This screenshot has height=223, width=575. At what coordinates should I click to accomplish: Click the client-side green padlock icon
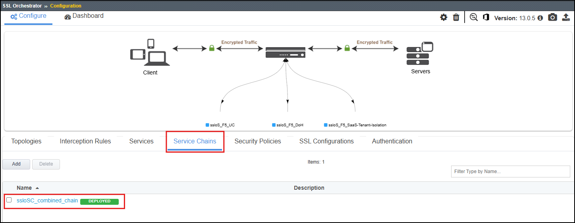(x=212, y=48)
